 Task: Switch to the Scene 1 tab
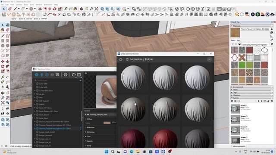(14, 19)
